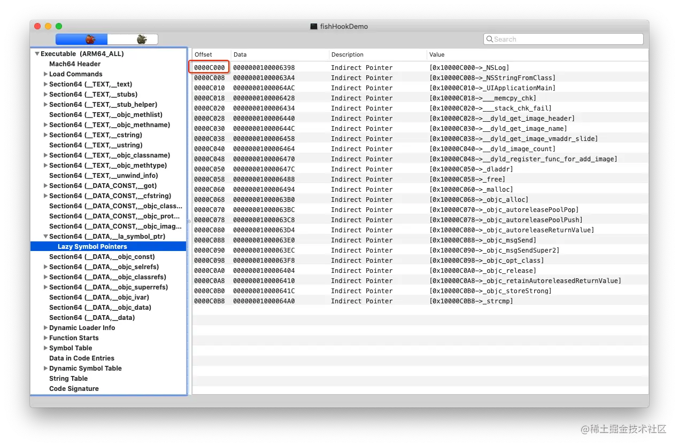Select offset cell 0000C000
This screenshot has width=679, height=447.
(210, 68)
